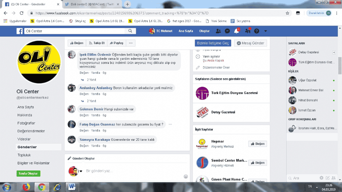Go back in browser
This screenshot has height=192, width=342.
pyautogui.click(x=5, y=13)
